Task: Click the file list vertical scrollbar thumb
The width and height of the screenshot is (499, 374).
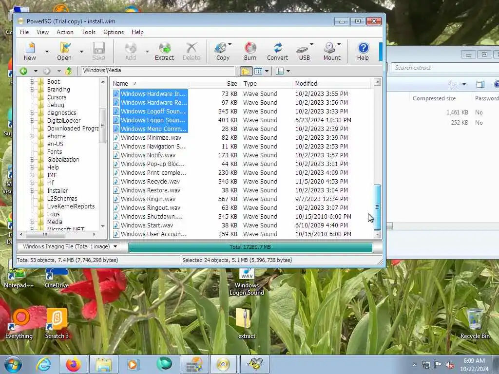Action: tap(377, 207)
